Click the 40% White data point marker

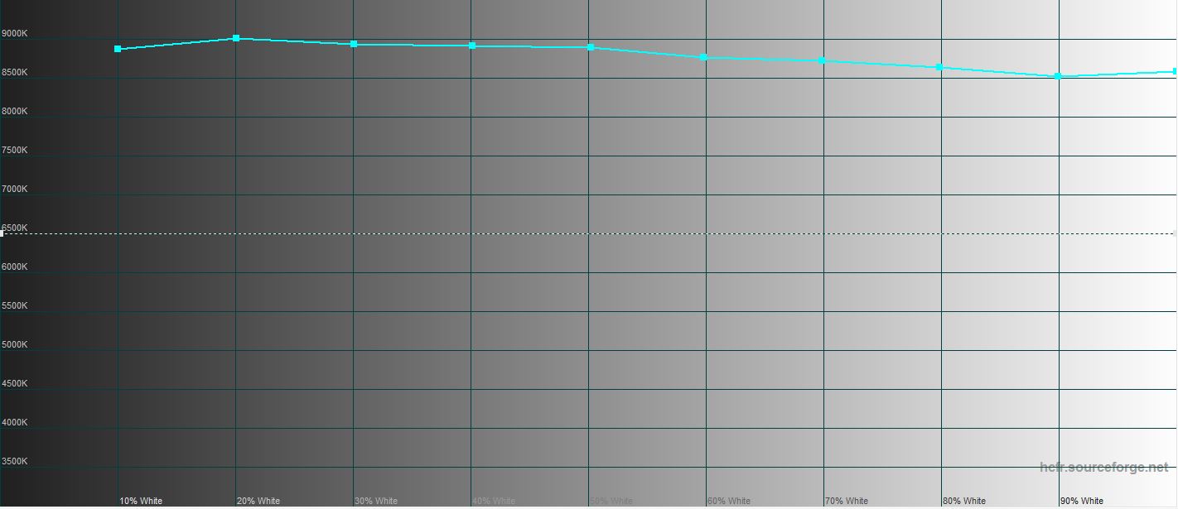pyautogui.click(x=472, y=46)
